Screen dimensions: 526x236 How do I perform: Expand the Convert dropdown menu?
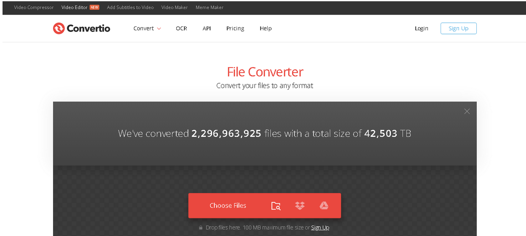pos(147,29)
